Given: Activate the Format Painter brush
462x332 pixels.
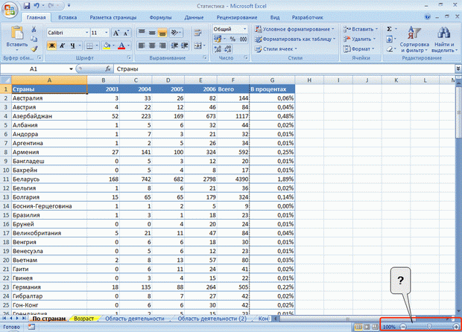Looking at the screenshot, I should [x=34, y=49].
